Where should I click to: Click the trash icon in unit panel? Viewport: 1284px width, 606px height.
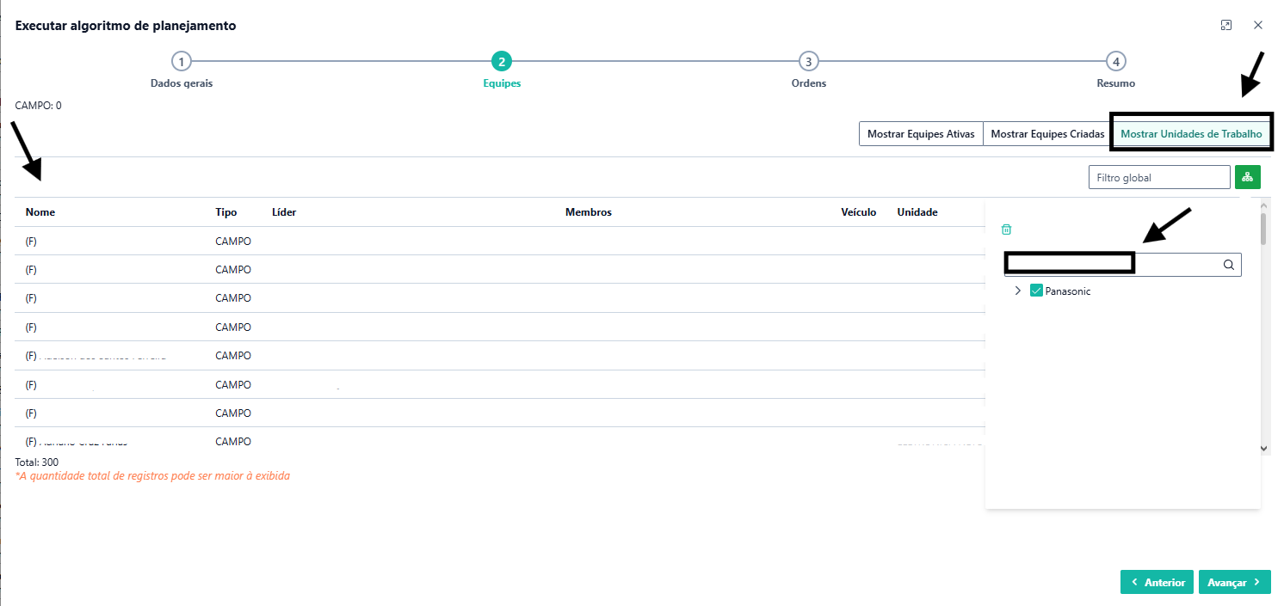pos(1006,230)
